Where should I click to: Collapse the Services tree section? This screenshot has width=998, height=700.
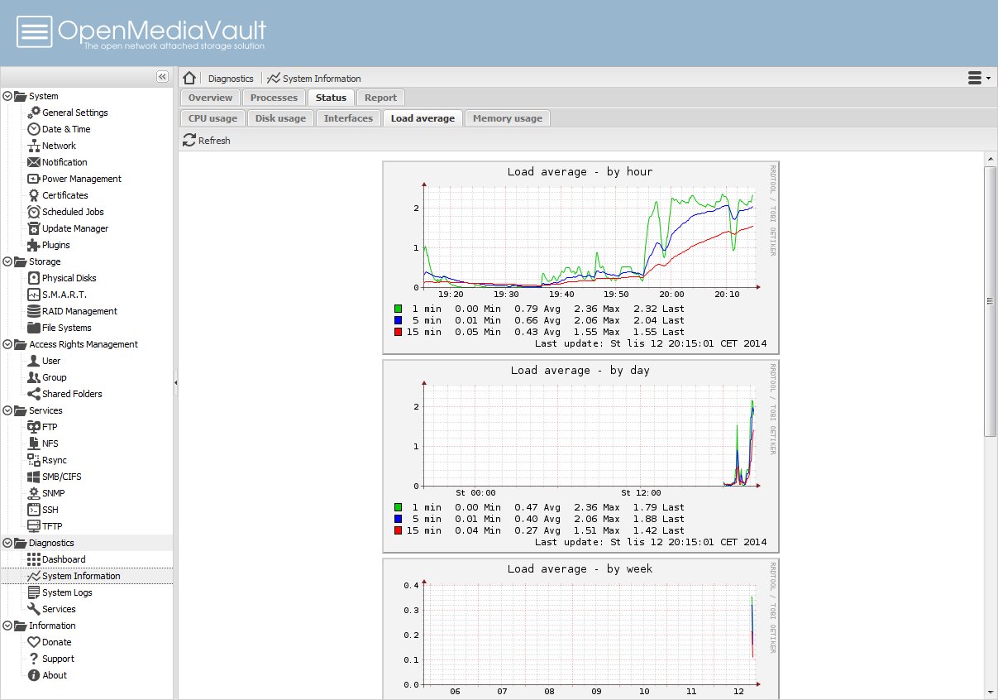[x=7, y=410]
